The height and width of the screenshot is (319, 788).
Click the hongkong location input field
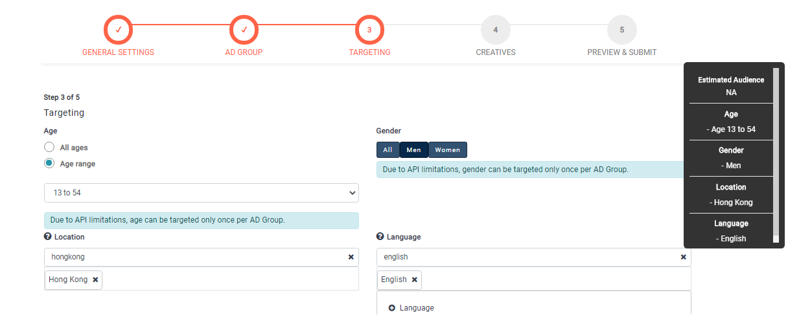(x=194, y=257)
